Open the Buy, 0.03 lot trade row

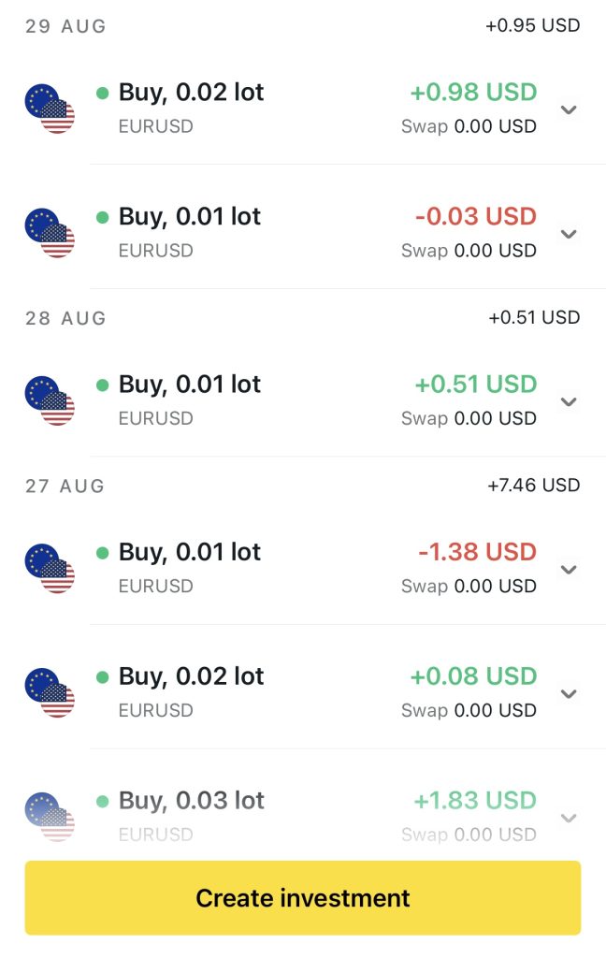point(191,801)
